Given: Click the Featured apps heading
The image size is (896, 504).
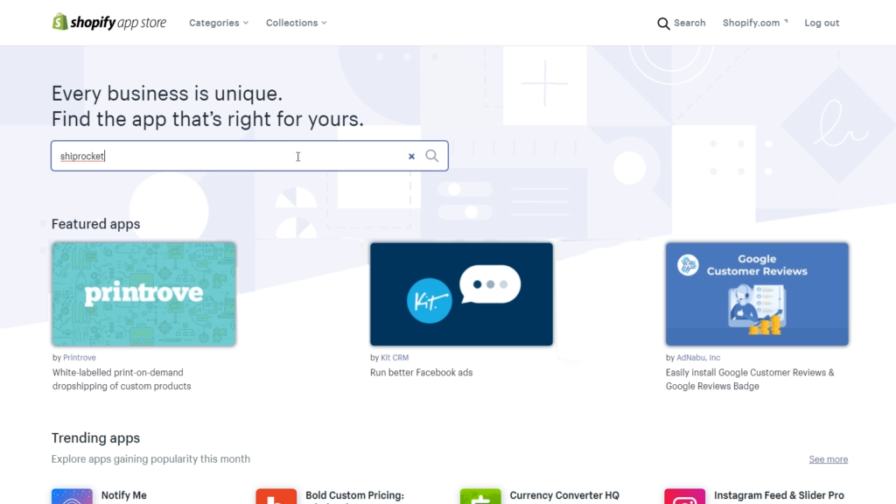Looking at the screenshot, I should click(96, 224).
